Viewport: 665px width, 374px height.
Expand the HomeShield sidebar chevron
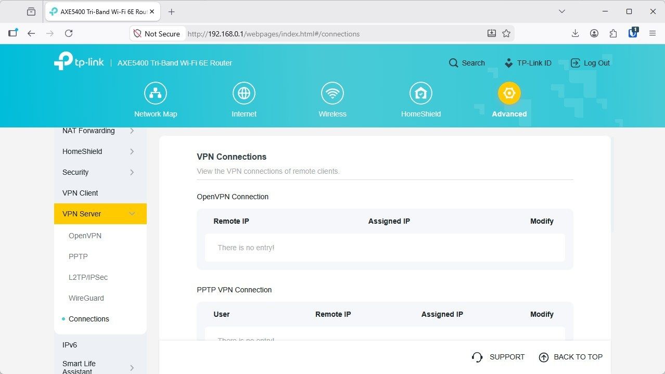pyautogui.click(x=132, y=151)
